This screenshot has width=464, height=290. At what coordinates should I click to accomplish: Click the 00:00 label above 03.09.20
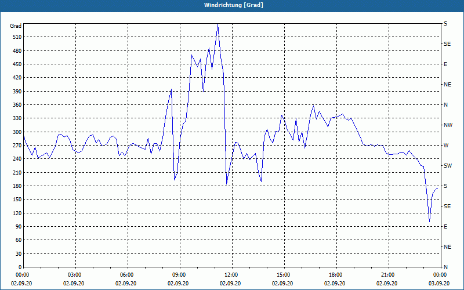click(x=439, y=275)
